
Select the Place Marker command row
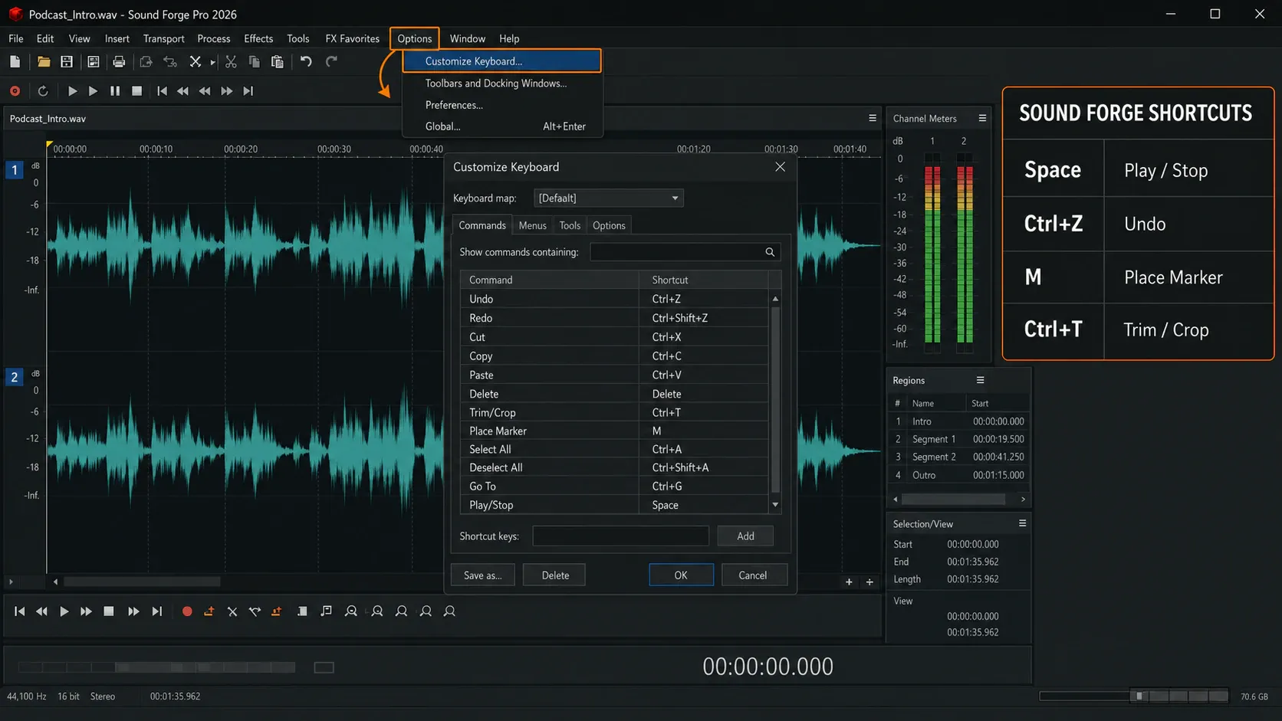[614, 431]
